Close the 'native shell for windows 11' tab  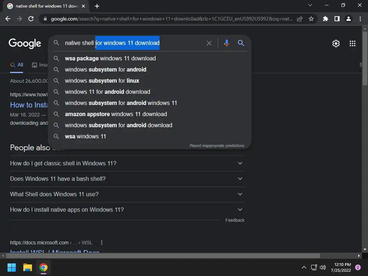click(x=83, y=6)
